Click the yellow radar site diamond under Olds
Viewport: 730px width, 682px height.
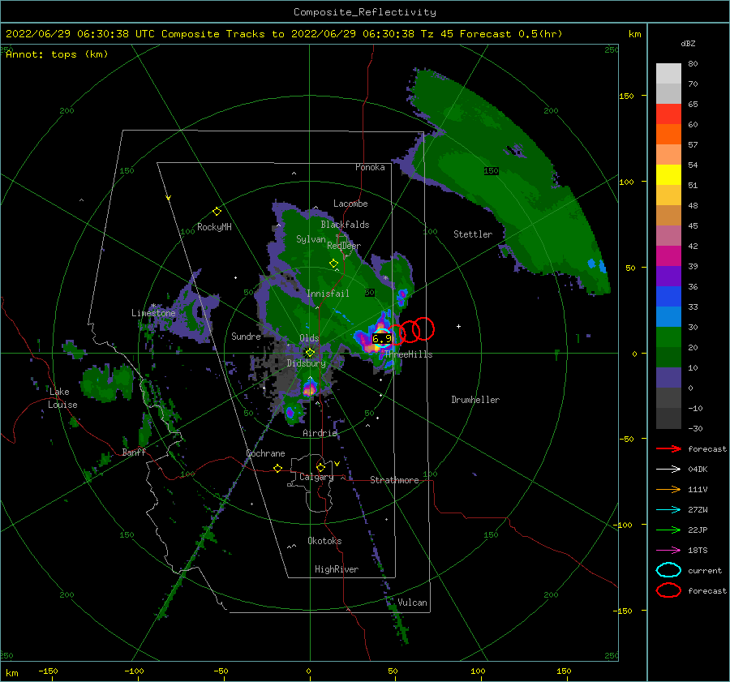click(x=310, y=353)
